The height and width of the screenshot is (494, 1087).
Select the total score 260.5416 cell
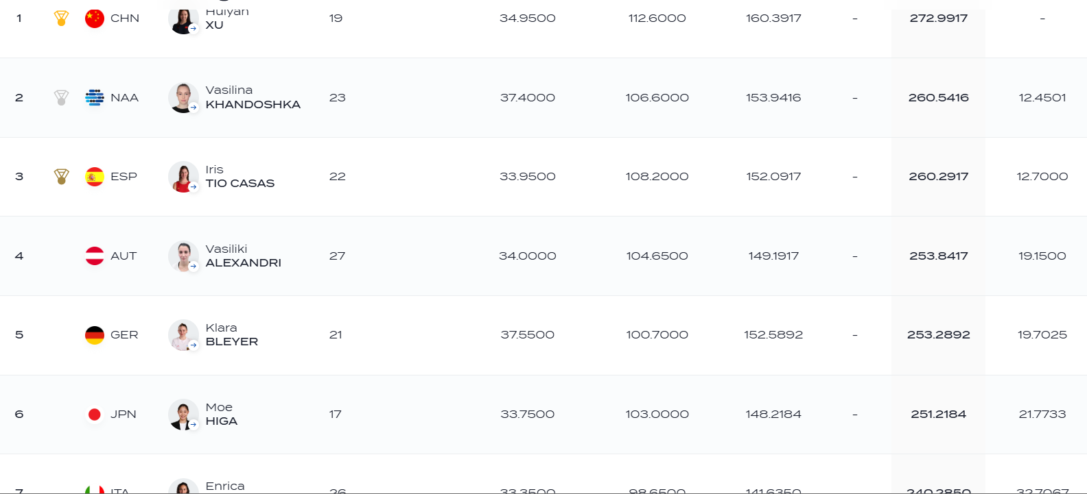[x=938, y=98]
